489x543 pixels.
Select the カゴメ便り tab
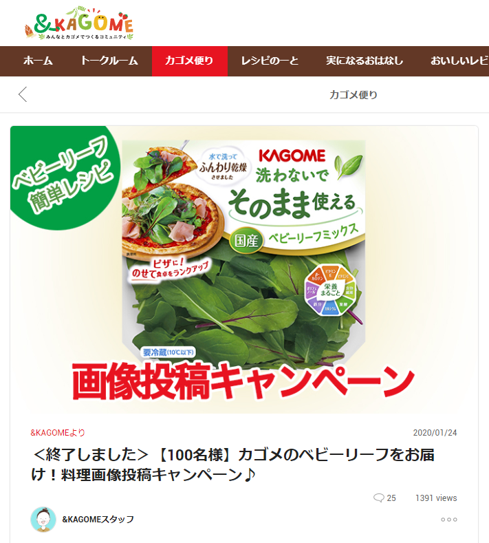190,61
